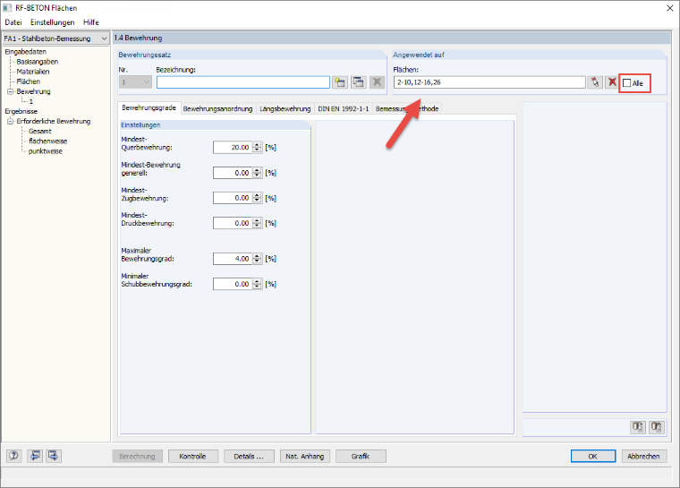Viewport: 680px width, 488px height.
Task: Close the RF-BETON Flächen window
Action: point(669,8)
